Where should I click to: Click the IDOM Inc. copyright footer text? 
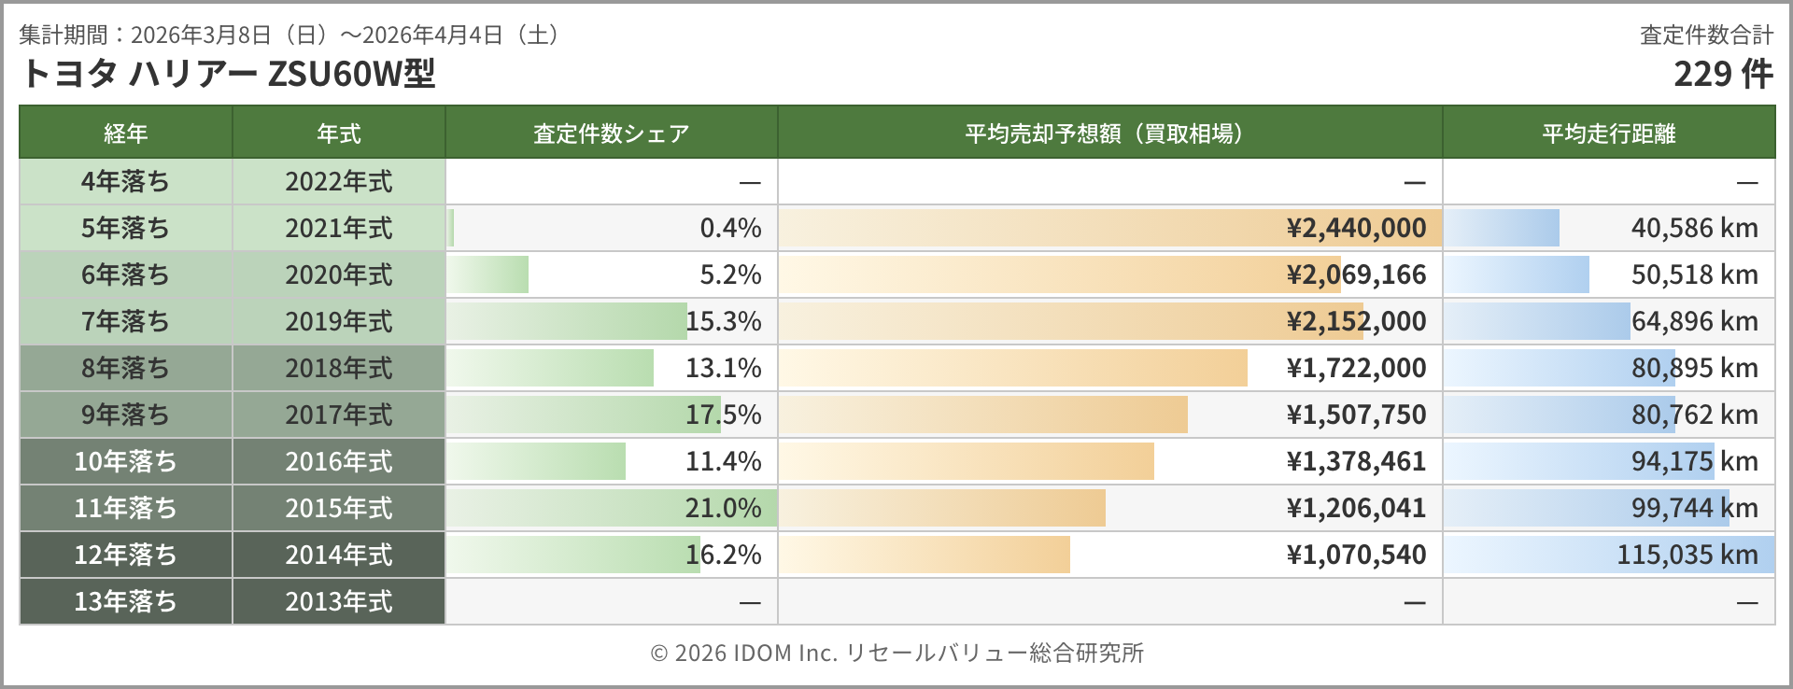click(896, 653)
